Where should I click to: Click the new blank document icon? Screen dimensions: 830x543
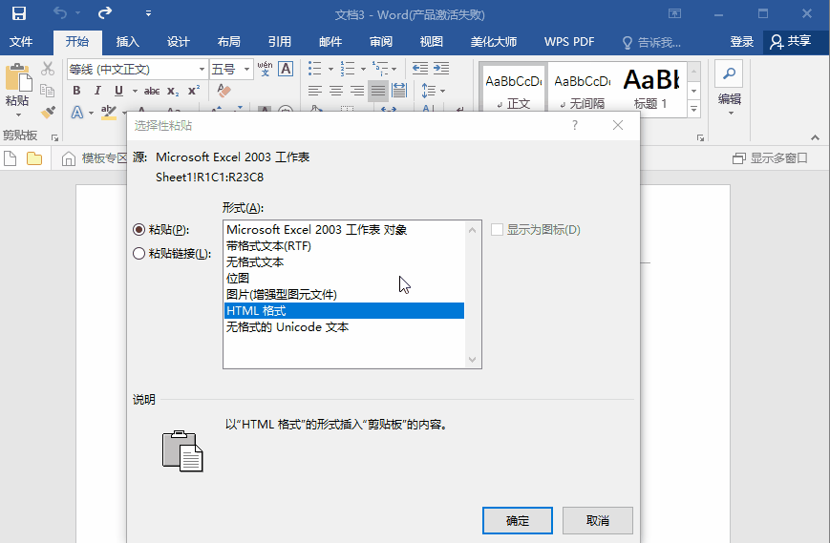pos(11,158)
